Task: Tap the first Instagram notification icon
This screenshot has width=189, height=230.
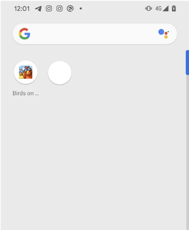Action: pos(49,9)
